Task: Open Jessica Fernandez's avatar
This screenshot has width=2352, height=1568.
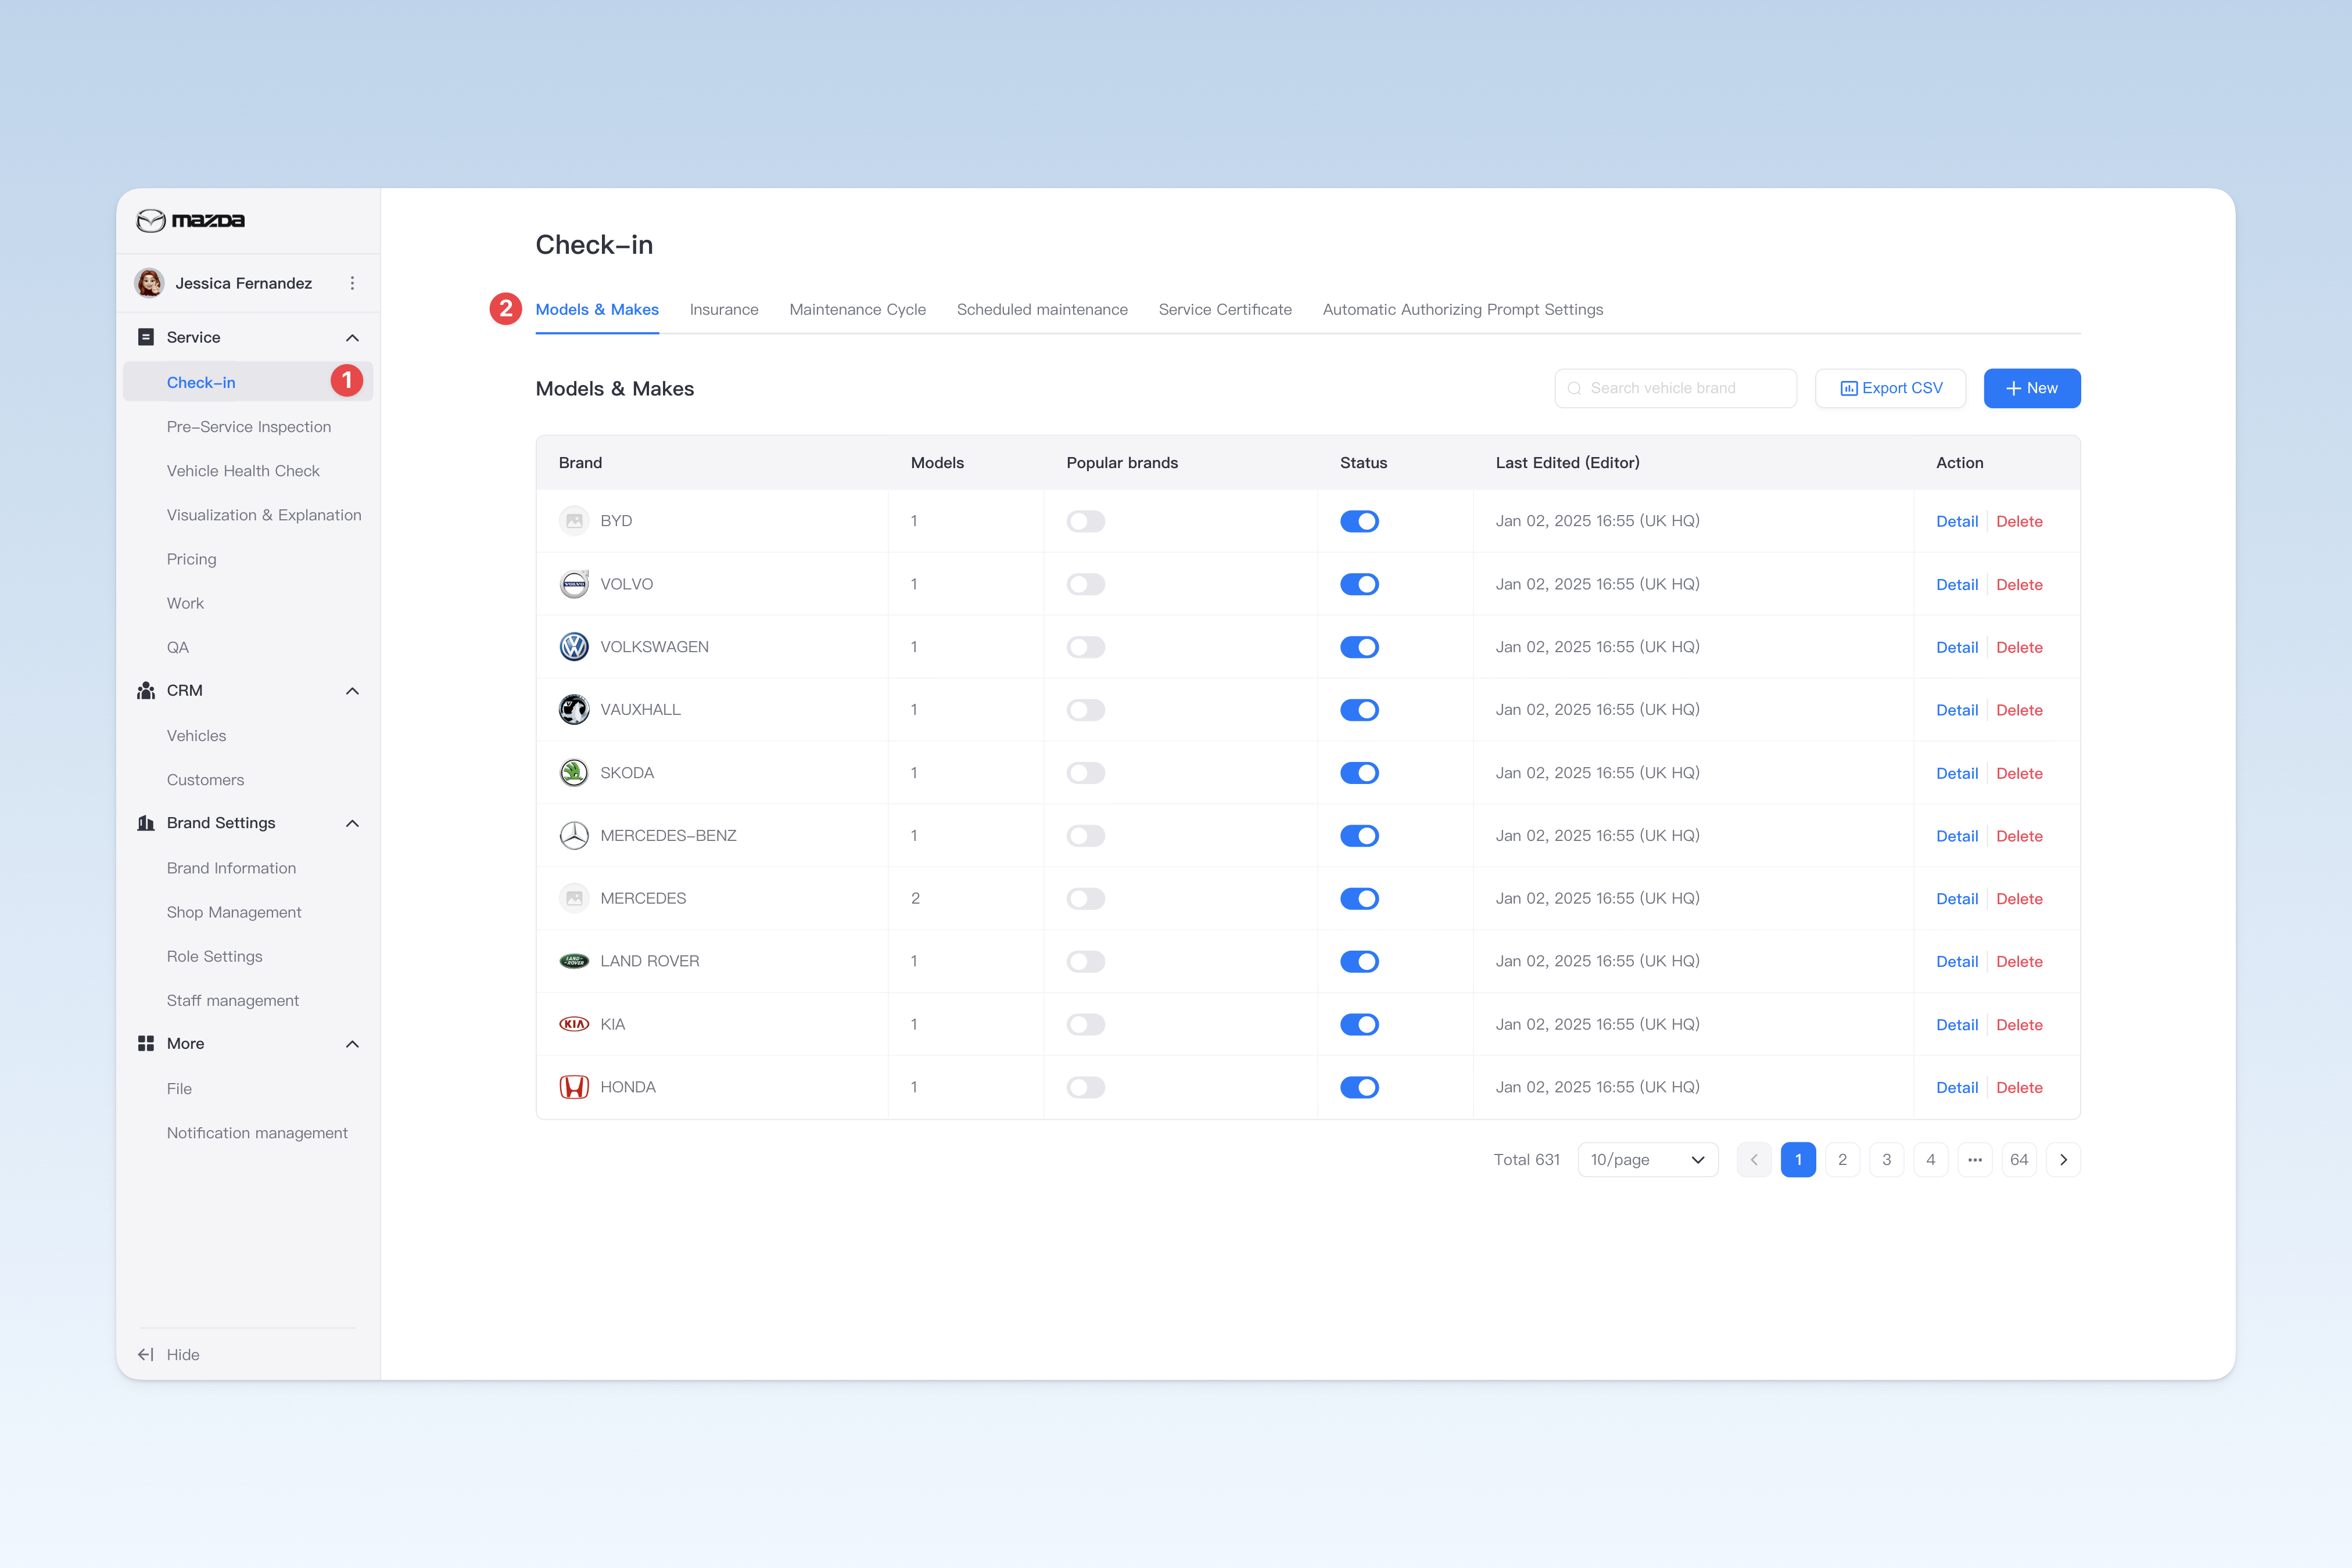Action: click(x=149, y=283)
